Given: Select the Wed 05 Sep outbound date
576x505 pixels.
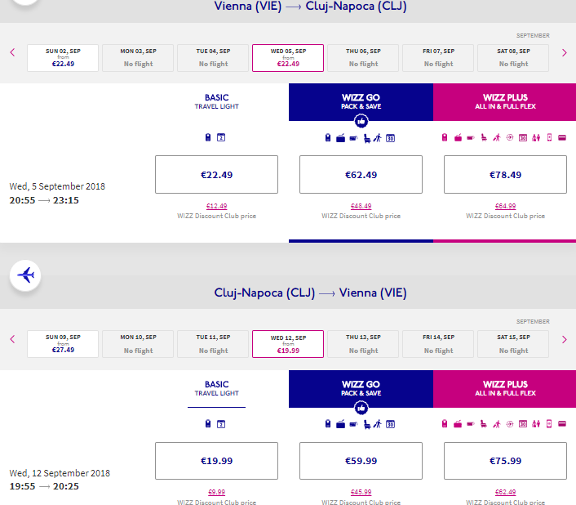Looking at the screenshot, I should (288, 58).
